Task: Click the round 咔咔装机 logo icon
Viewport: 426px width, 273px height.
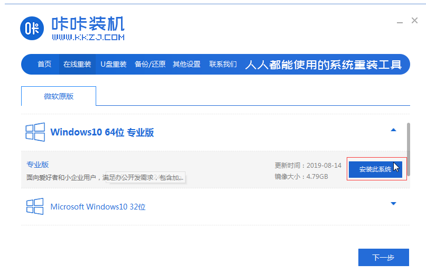Action: (x=32, y=28)
